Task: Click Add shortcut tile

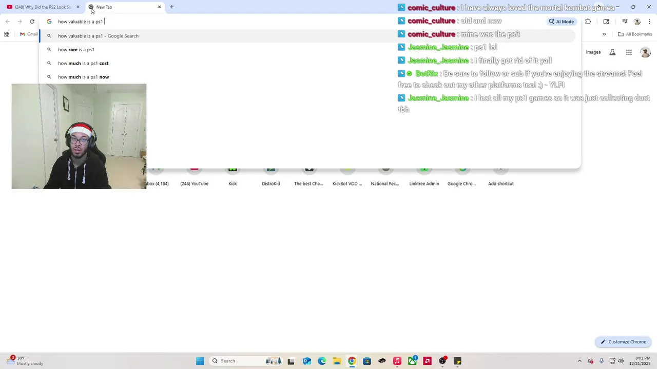Action: click(x=501, y=177)
